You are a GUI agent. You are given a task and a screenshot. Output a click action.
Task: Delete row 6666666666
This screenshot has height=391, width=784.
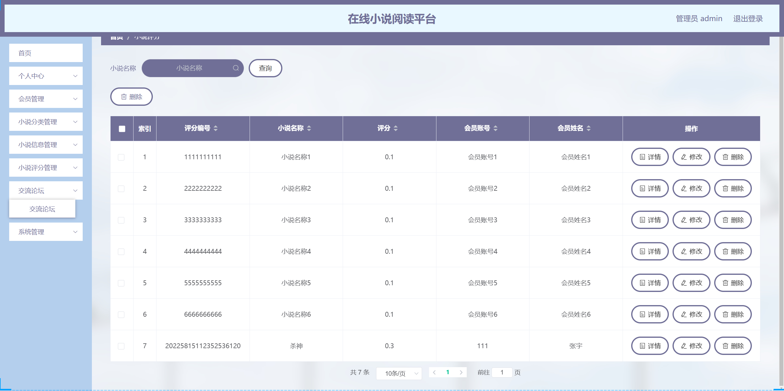coord(733,314)
